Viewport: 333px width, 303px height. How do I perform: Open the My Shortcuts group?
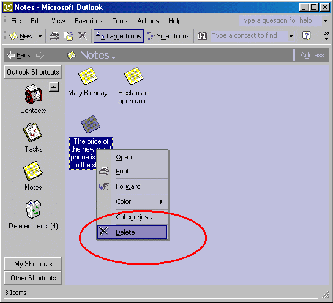pos(33,264)
